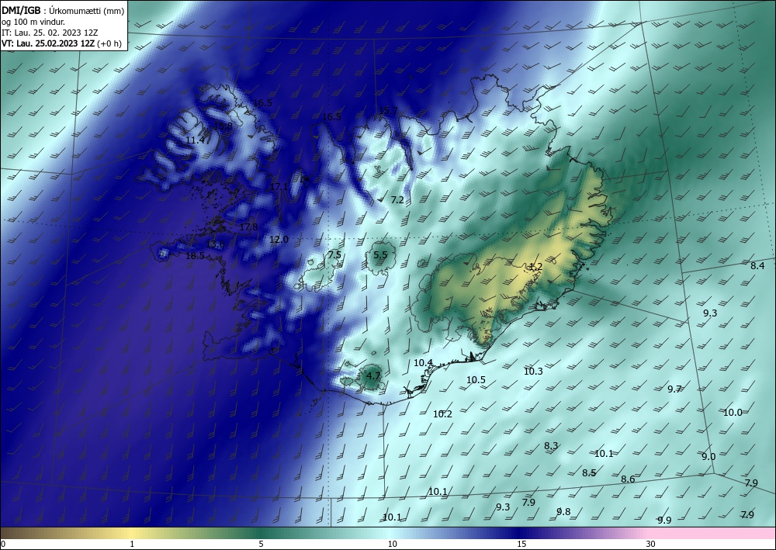Click the 1 tick on the color scale
Image resolution: width=776 pixels, height=550 pixels.
point(132,545)
